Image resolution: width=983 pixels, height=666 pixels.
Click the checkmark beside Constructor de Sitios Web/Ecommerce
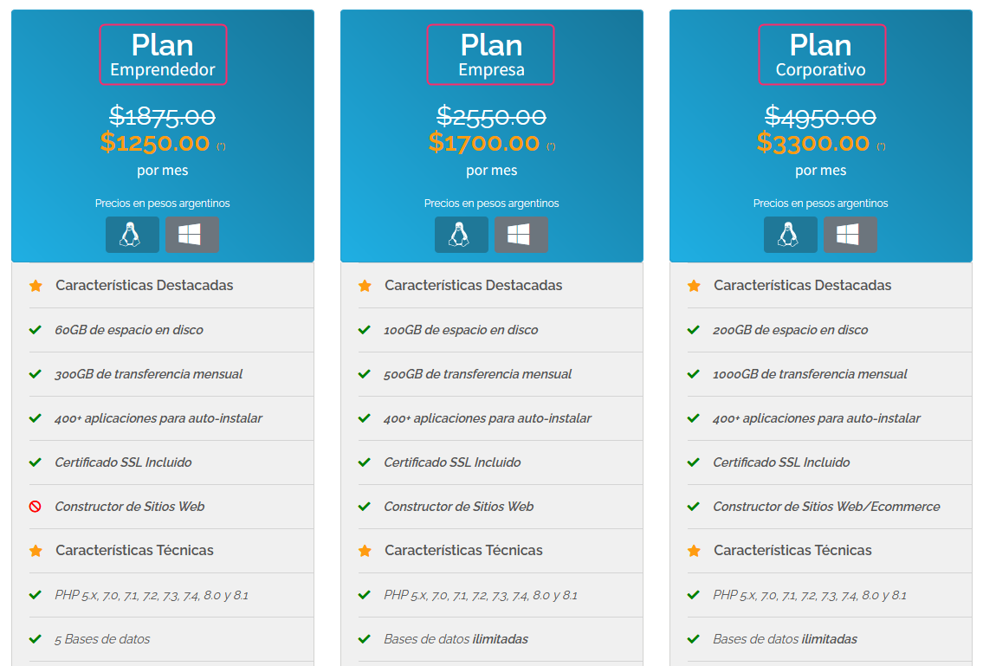(x=694, y=506)
